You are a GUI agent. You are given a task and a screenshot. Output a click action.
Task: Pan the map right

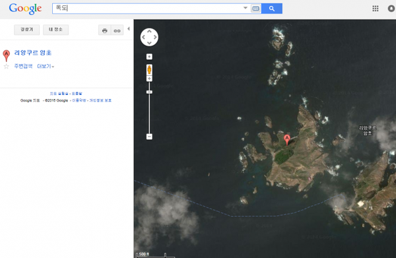(x=155, y=37)
